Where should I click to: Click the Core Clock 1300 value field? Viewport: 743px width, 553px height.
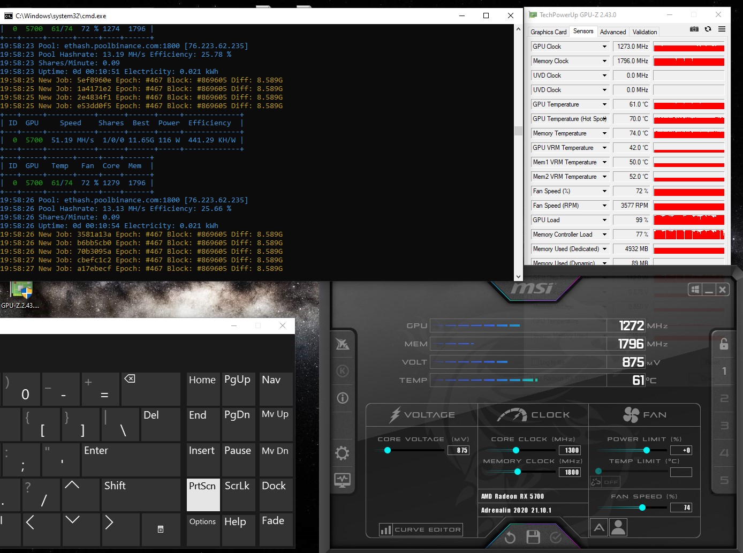570,450
